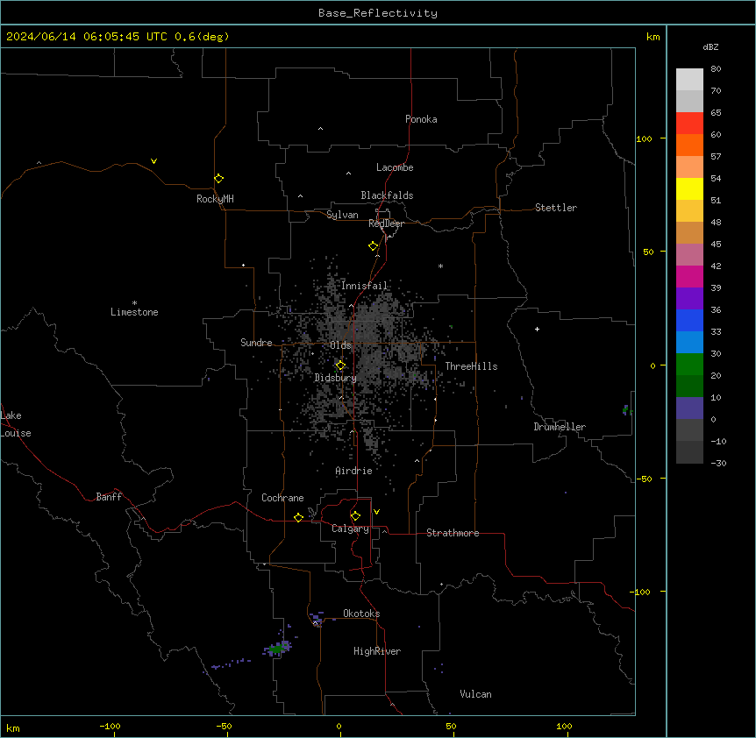Click the yellow V marker northeast of Calgary
756x738 pixels.
[376, 512]
